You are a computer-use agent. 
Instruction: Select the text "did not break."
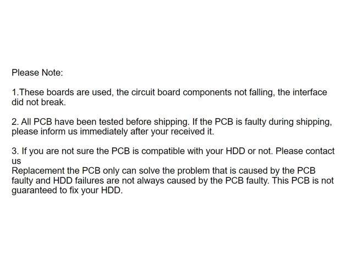click(38, 102)
